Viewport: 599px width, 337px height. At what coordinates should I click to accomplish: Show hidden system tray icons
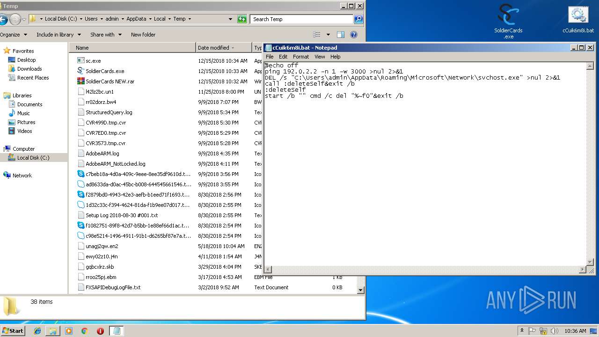pyautogui.click(x=522, y=331)
